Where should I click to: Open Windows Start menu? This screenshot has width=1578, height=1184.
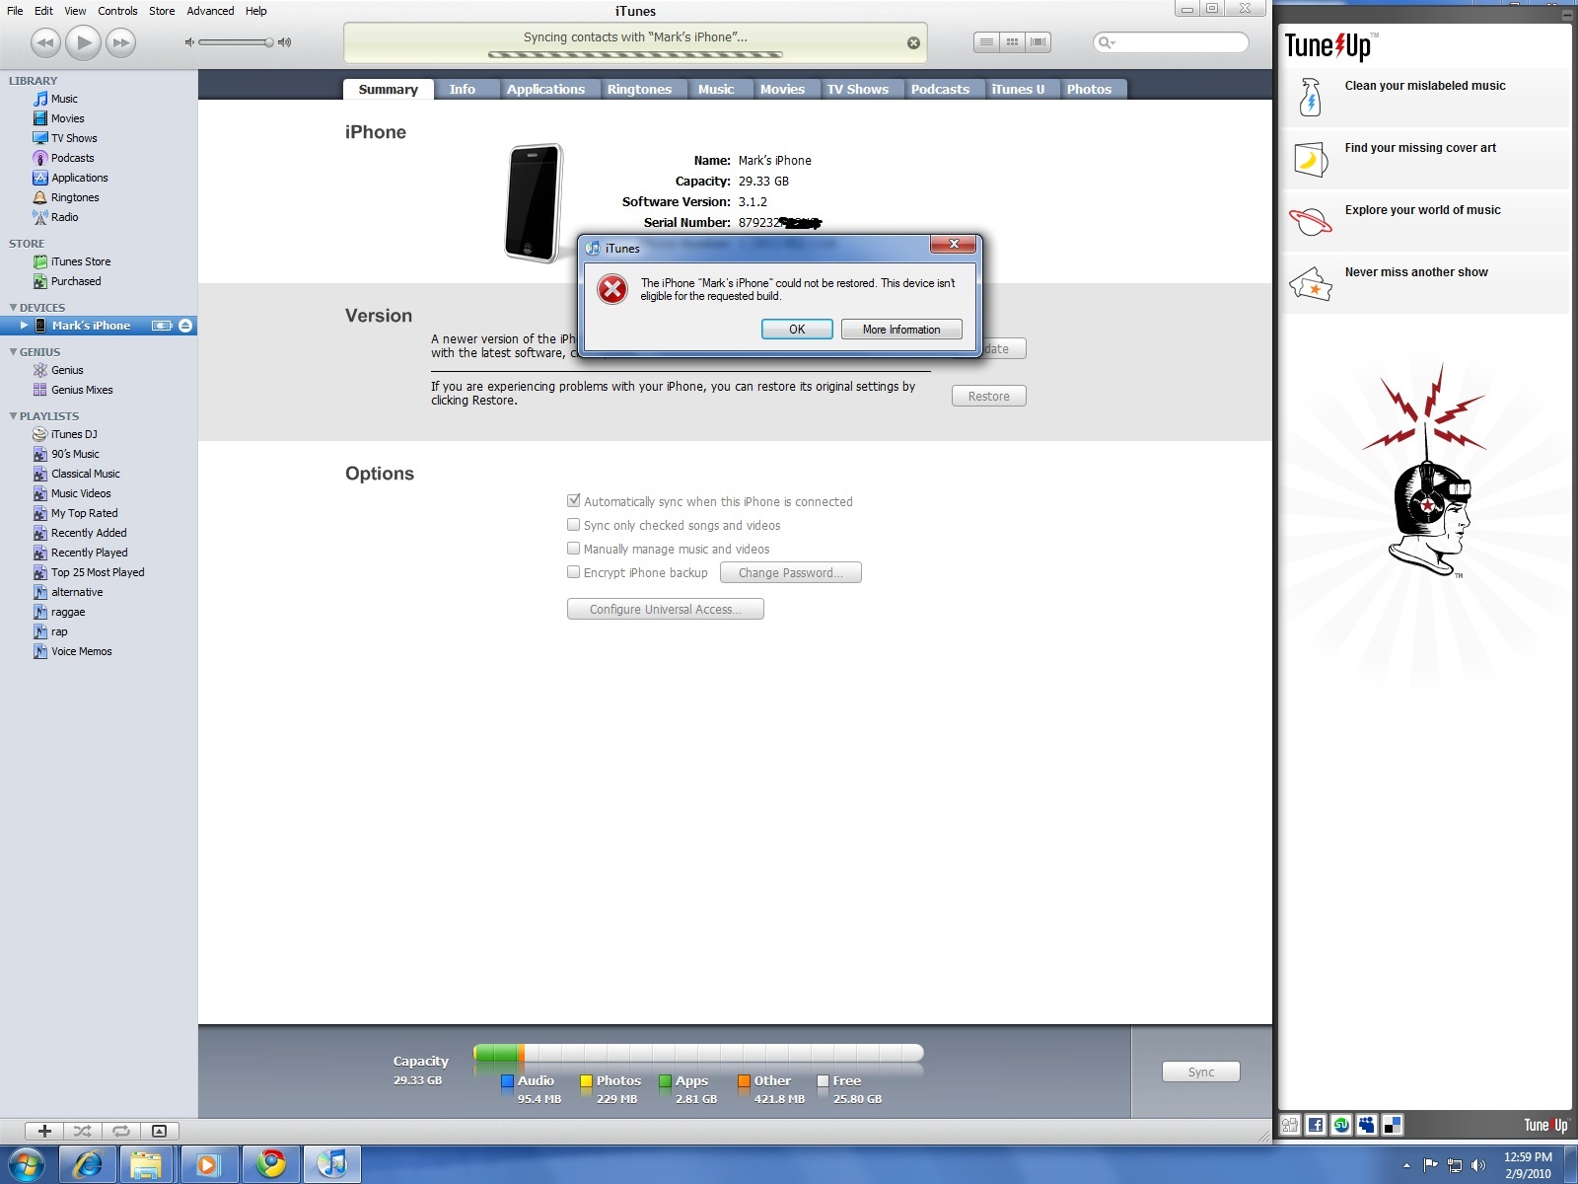(x=26, y=1164)
